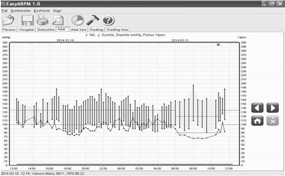
Task: Click the floppy disk save icon
Action: pos(28,20)
